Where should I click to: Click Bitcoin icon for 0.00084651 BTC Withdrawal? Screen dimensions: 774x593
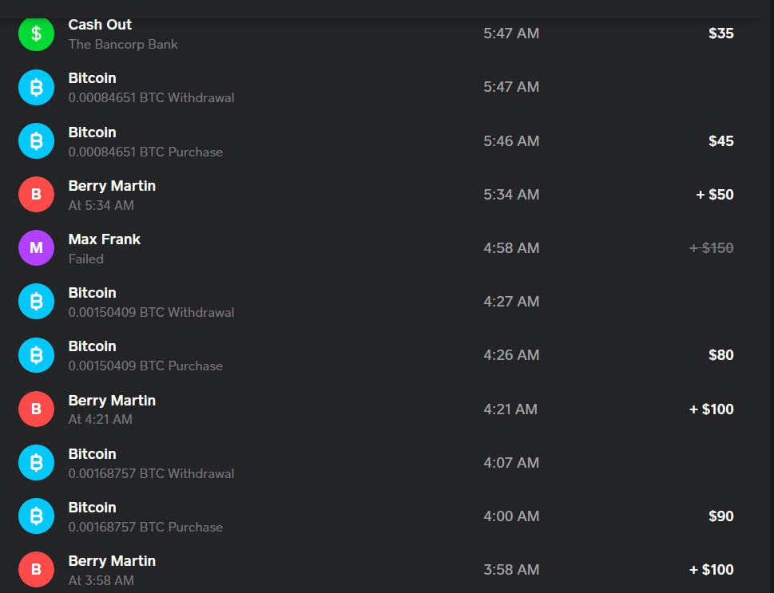click(x=36, y=87)
